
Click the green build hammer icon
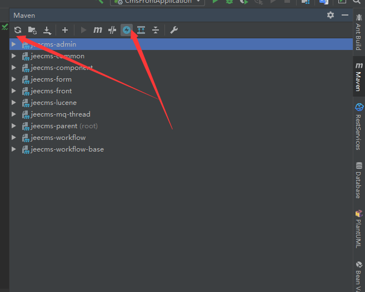(x=100, y=2)
